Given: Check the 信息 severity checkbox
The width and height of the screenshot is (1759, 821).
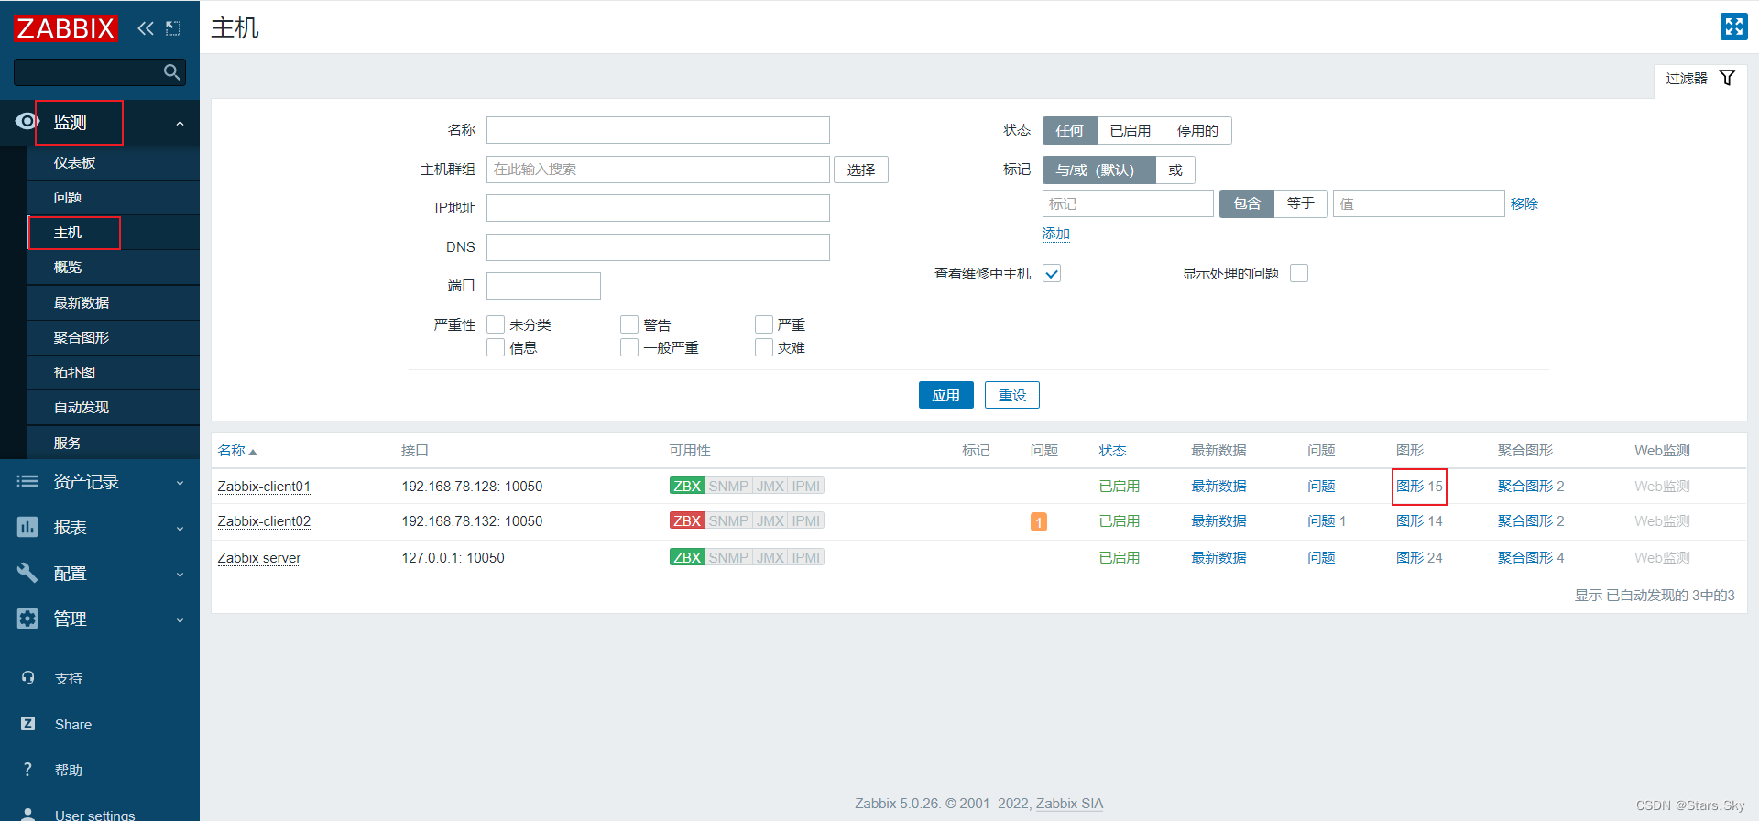Looking at the screenshot, I should tap(496, 347).
